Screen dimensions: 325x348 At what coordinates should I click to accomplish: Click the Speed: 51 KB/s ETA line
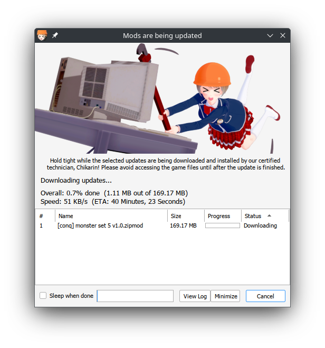112,201
